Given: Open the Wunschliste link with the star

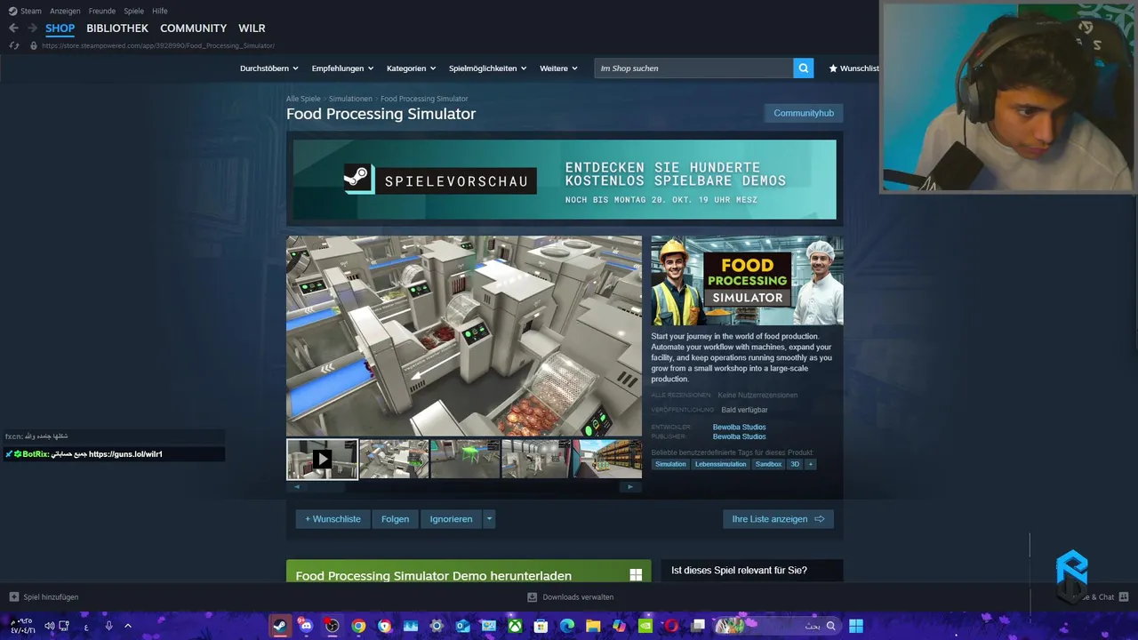Looking at the screenshot, I should click(x=853, y=68).
